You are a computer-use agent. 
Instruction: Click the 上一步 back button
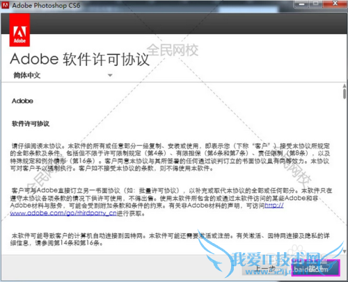(265, 269)
